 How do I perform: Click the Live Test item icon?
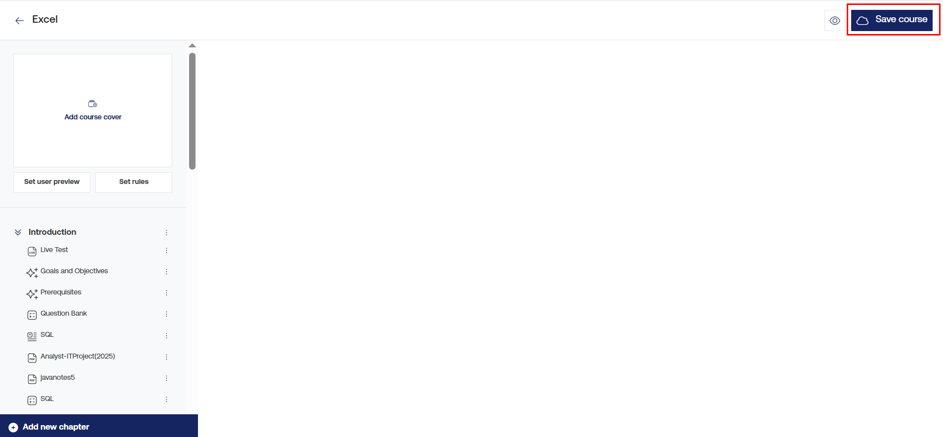click(x=32, y=252)
